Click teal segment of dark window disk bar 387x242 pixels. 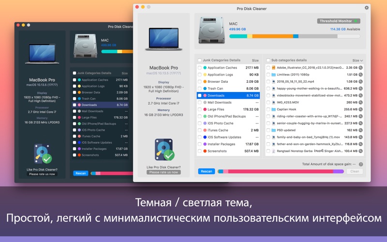tap(109, 52)
